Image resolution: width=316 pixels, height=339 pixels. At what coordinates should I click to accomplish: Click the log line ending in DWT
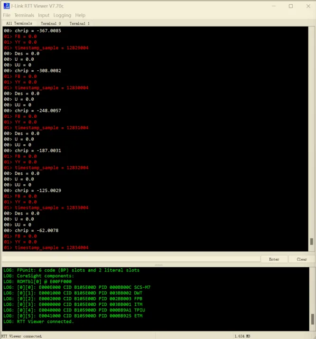tap(73, 293)
